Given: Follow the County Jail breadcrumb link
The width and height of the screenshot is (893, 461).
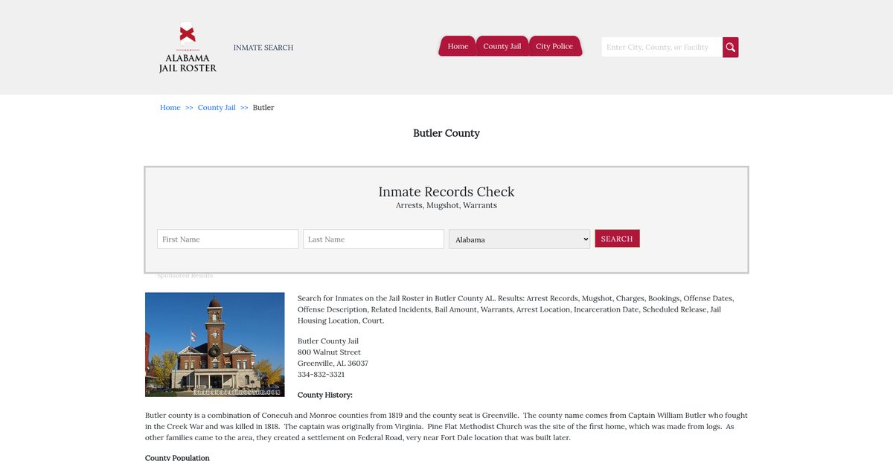Looking at the screenshot, I should (x=217, y=108).
